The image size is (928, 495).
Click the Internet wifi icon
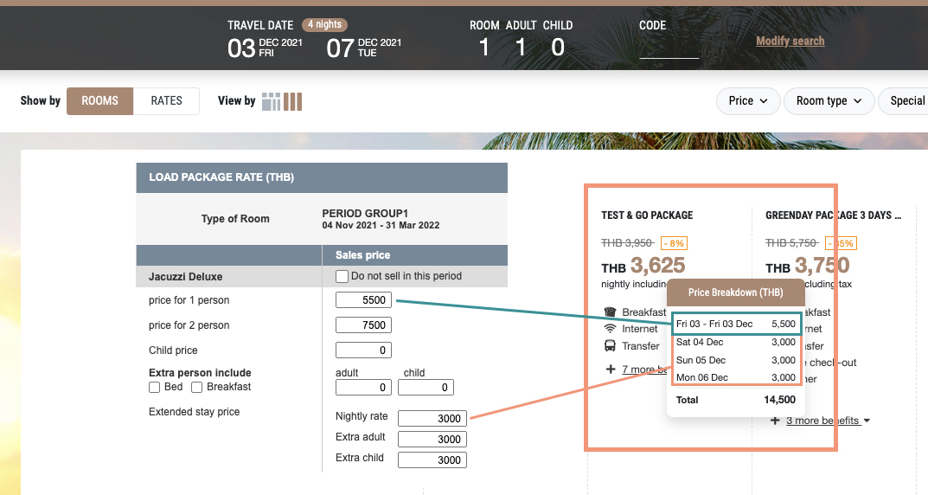[609, 329]
